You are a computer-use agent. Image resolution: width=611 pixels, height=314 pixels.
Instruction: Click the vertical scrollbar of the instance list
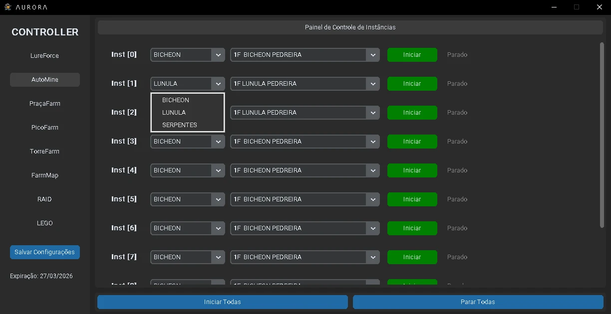[x=602, y=135]
